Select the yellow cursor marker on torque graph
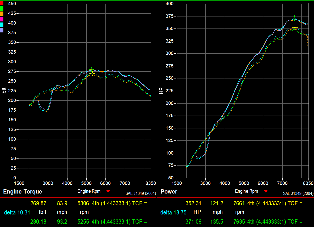 pos(92,74)
